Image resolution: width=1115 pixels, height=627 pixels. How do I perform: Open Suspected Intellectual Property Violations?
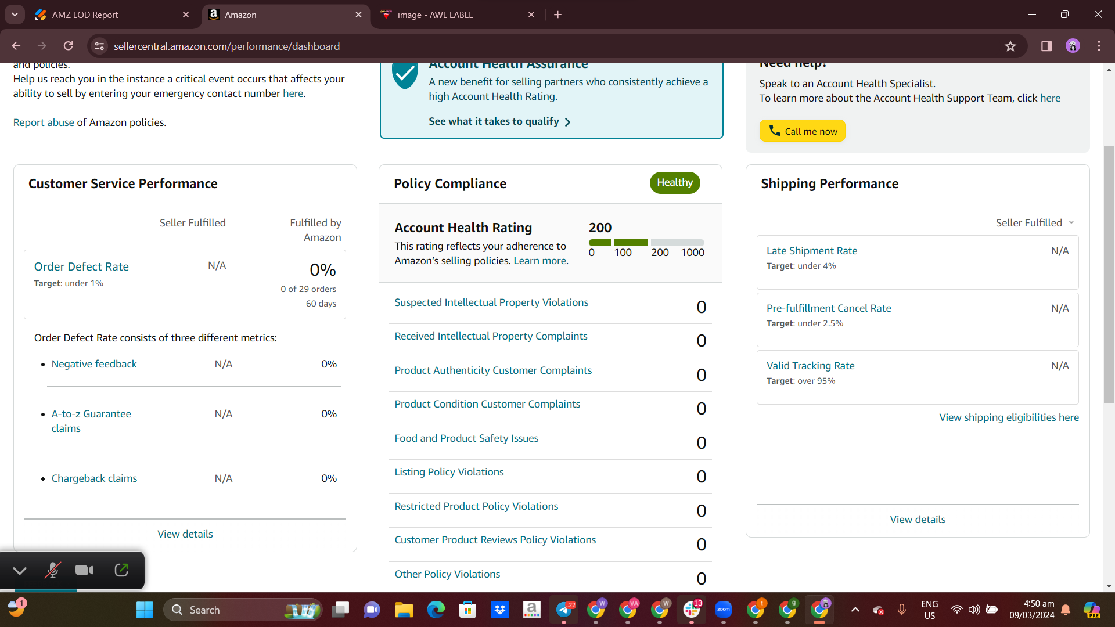[x=491, y=302]
